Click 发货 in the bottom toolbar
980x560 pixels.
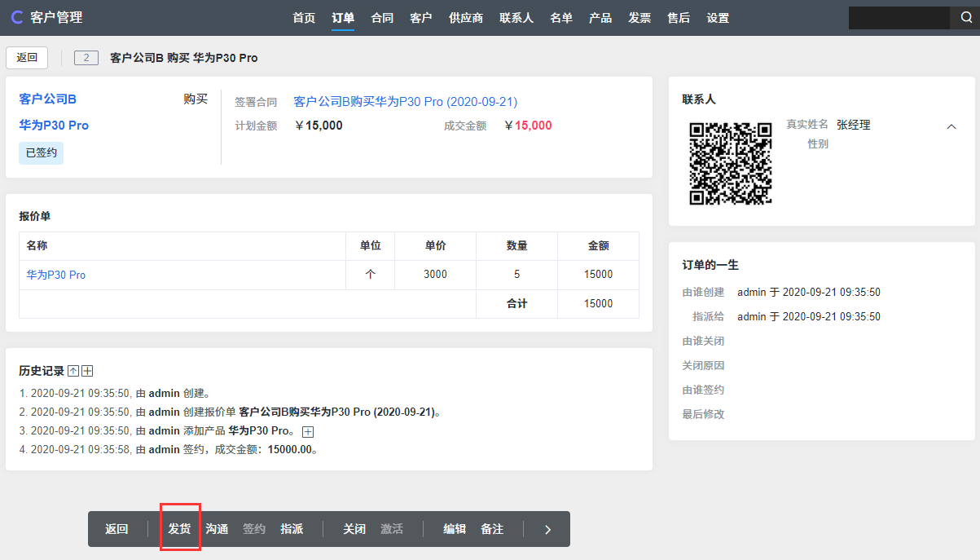coord(179,529)
